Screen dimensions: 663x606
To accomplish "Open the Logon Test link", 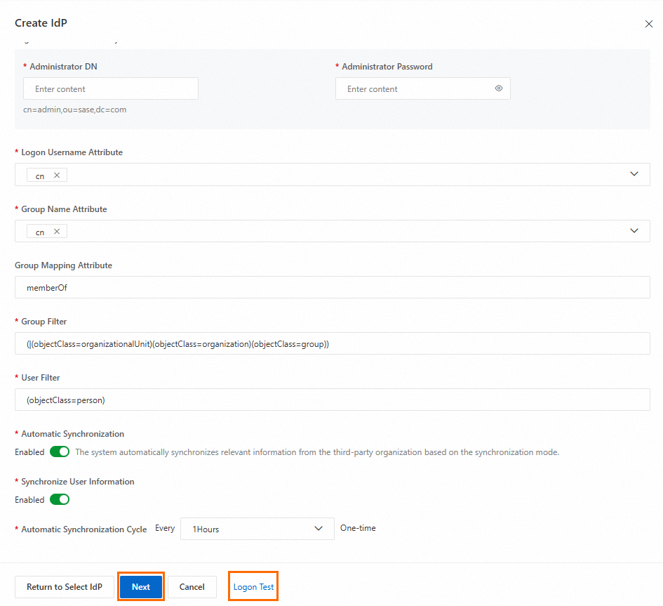I will coord(253,587).
